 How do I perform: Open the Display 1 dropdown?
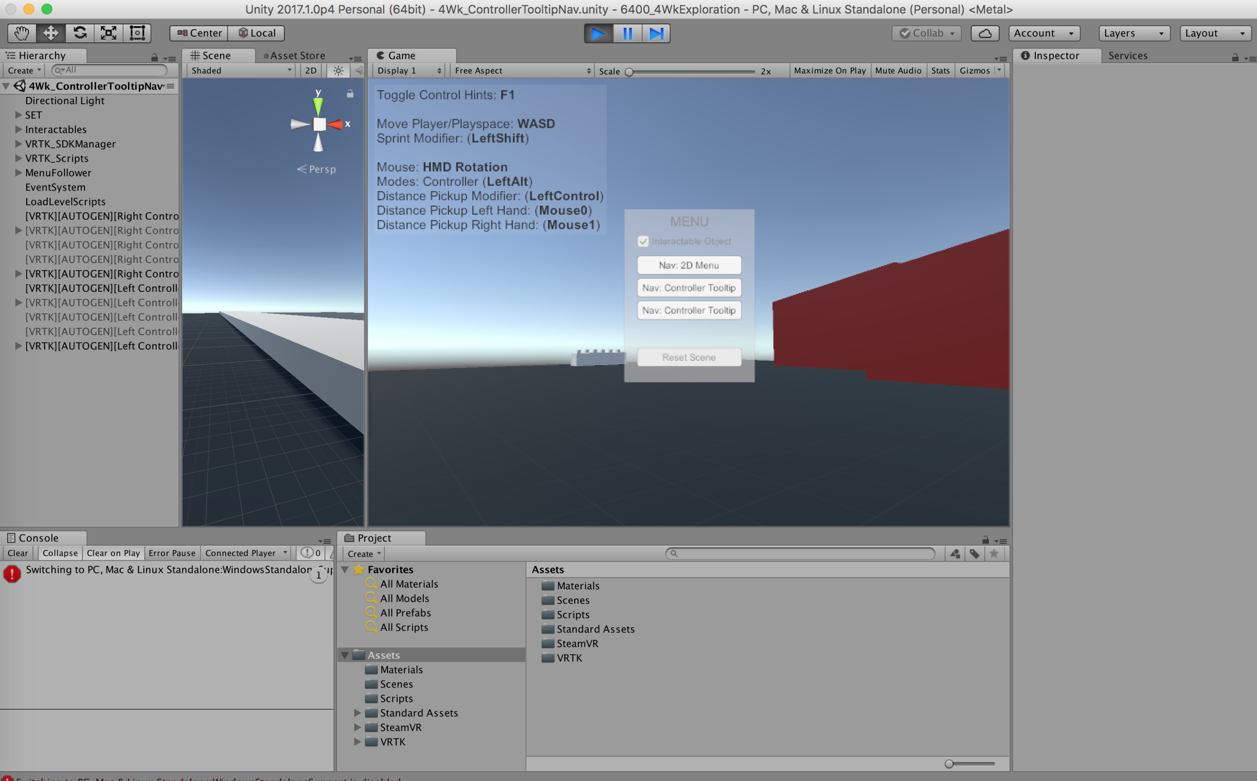pos(408,70)
